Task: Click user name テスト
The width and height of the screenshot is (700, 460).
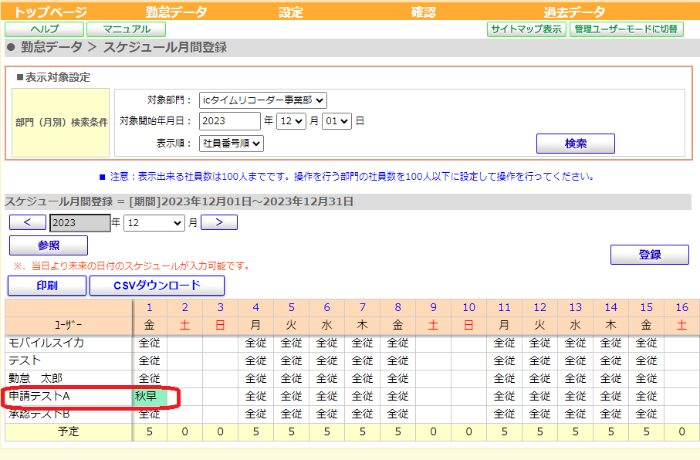Action: [25, 361]
